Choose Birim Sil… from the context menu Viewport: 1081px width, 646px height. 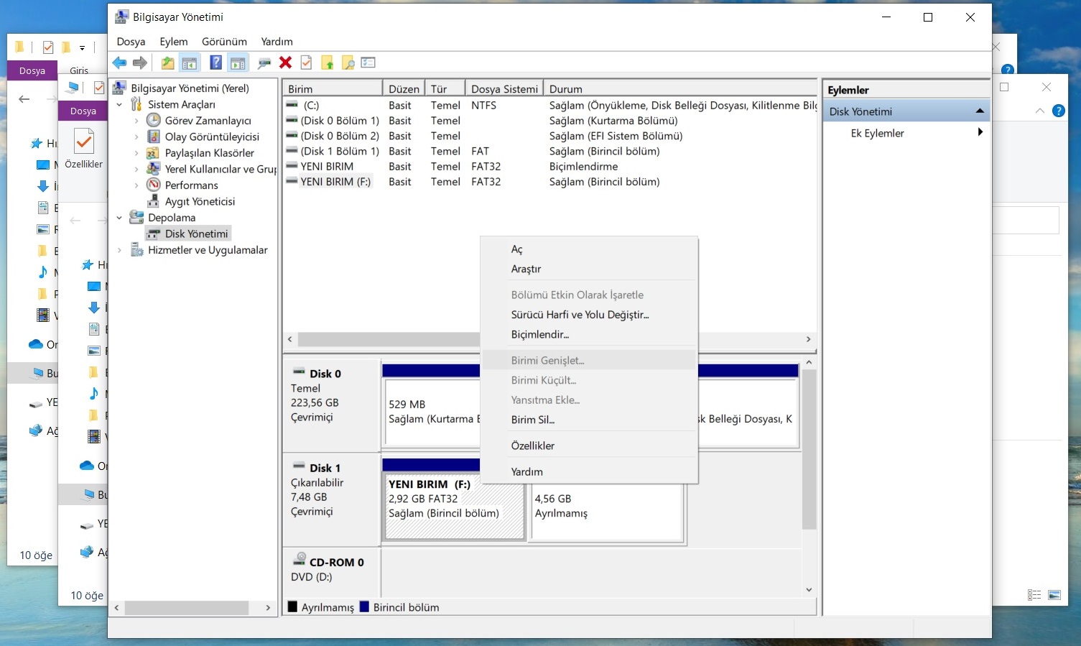(x=589, y=420)
